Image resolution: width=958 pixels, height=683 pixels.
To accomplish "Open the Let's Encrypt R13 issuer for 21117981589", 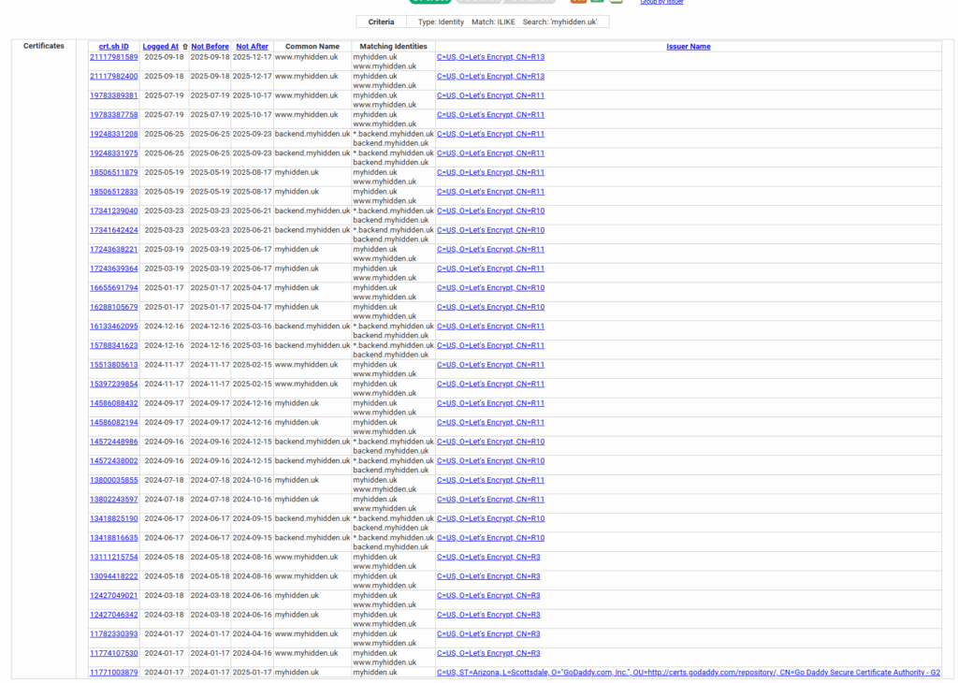I will [x=490, y=57].
